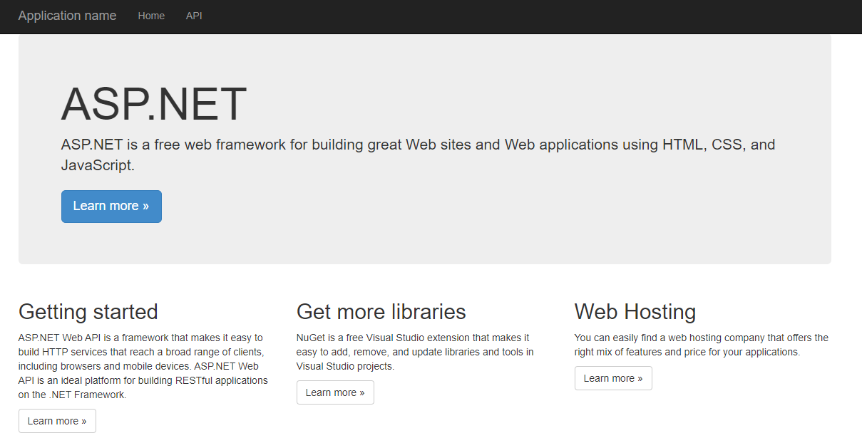The width and height of the screenshot is (862, 438).
Task: Click Learn more under Getting started
Action: click(57, 421)
